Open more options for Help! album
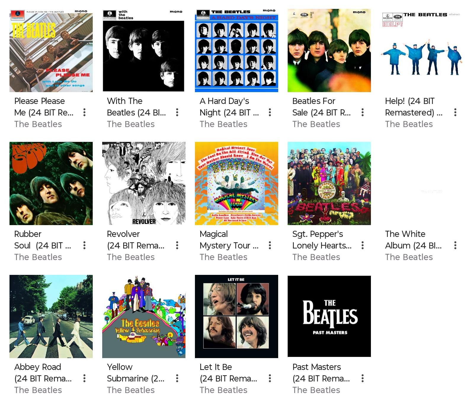This screenshot has width=474, height=404. (455, 112)
